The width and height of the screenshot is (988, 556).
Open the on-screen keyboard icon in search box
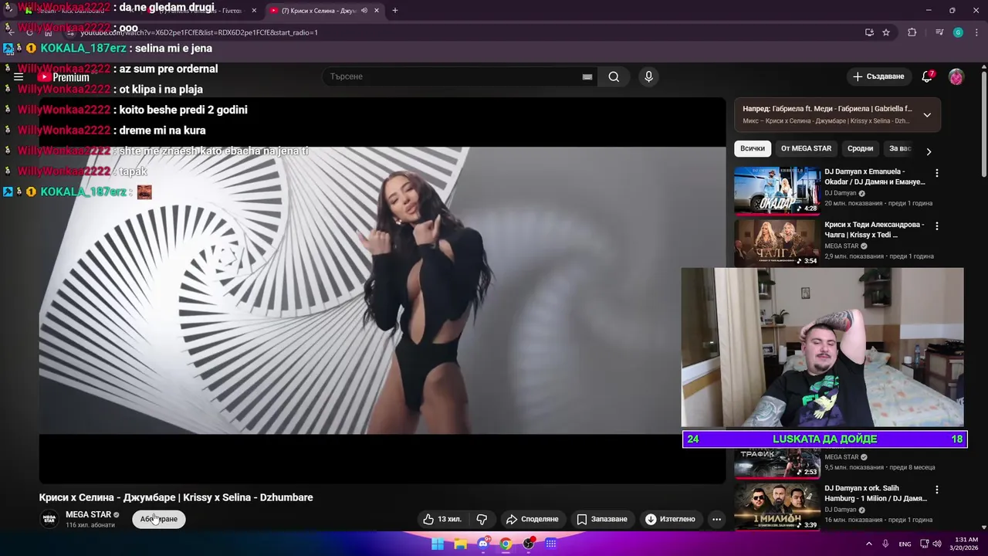(x=587, y=76)
